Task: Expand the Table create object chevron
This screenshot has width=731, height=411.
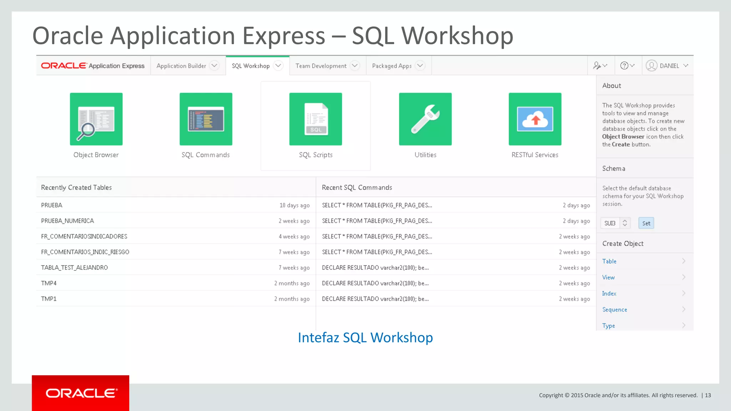Action: (x=684, y=261)
